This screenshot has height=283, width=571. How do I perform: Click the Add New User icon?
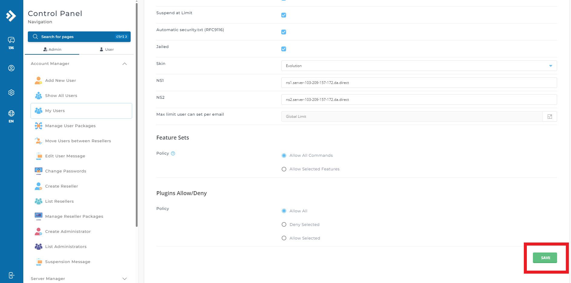click(38, 80)
